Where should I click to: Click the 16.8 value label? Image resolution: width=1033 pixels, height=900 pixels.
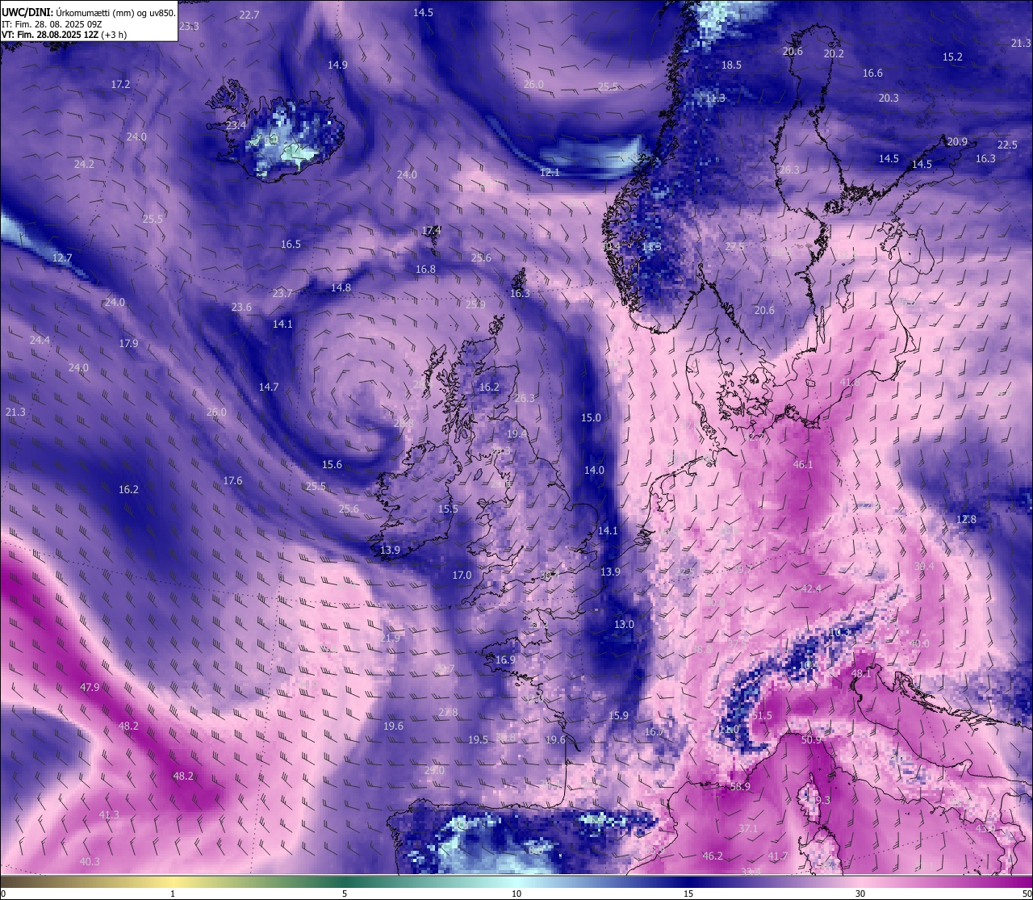click(425, 270)
